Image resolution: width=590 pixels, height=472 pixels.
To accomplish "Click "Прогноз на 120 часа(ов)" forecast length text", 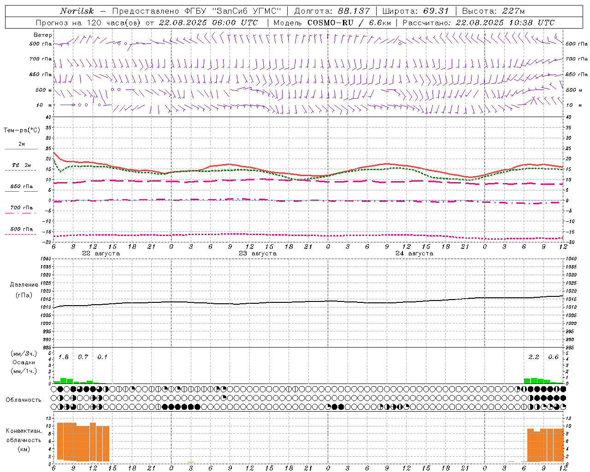I will pyautogui.click(x=88, y=23).
